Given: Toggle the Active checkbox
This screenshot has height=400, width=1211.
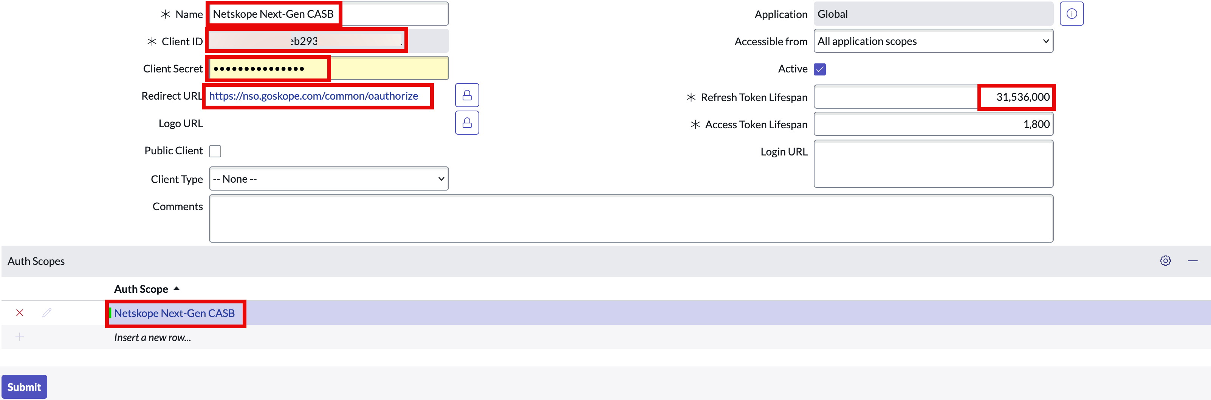Looking at the screenshot, I should pyautogui.click(x=820, y=69).
